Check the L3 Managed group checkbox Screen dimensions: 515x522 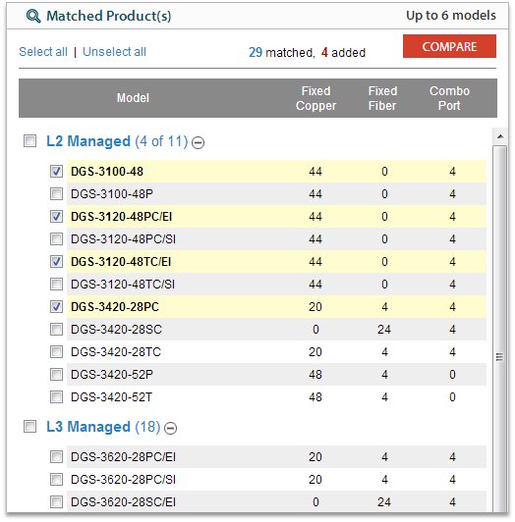(x=30, y=426)
